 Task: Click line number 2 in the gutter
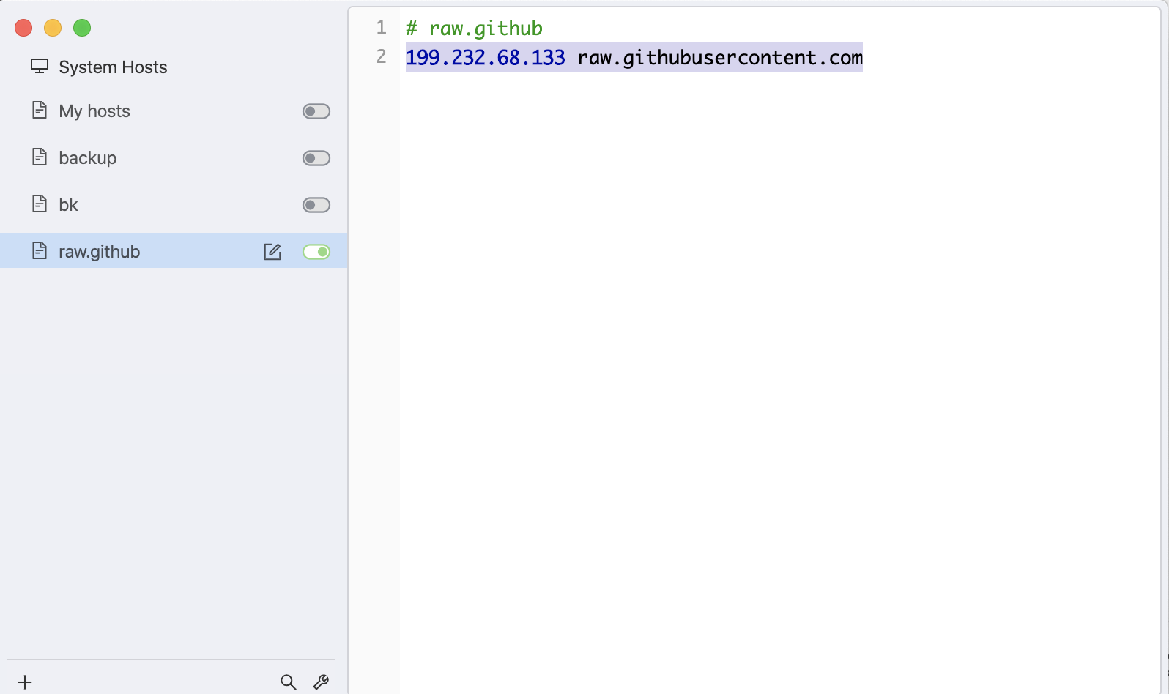381,56
